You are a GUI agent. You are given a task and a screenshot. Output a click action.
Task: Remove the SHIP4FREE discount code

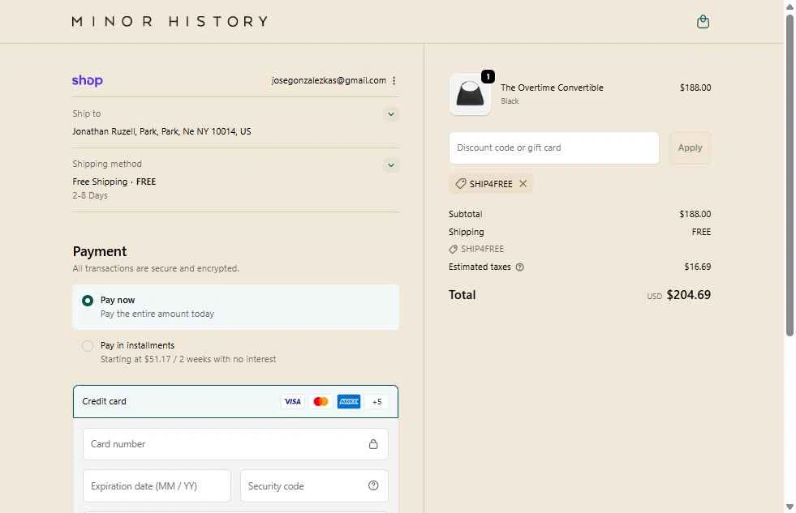click(x=523, y=183)
